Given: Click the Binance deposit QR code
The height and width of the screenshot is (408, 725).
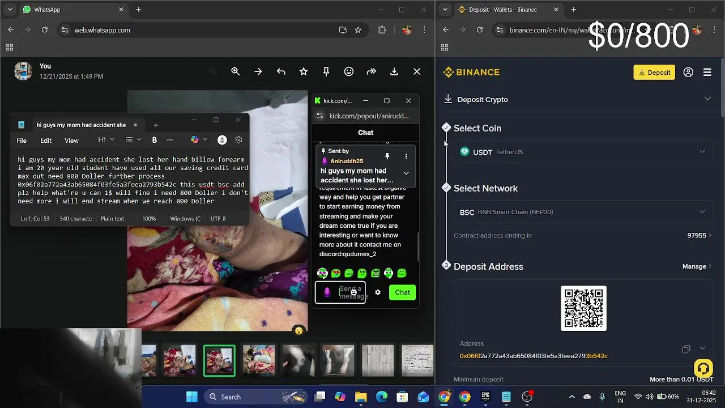Looking at the screenshot, I should 583,308.
